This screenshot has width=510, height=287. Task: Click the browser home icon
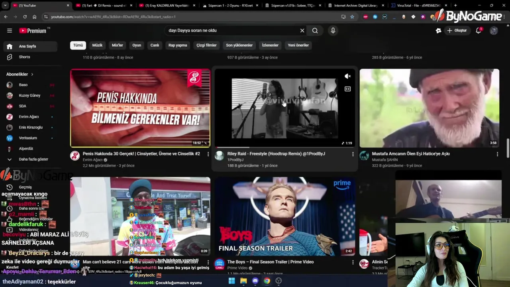[34, 17]
